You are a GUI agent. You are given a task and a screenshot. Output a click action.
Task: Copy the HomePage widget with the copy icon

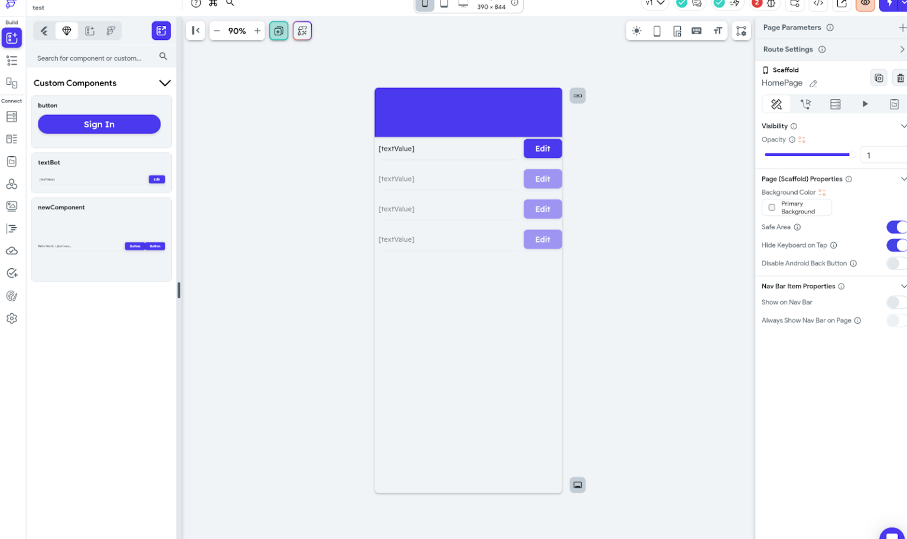tap(879, 77)
